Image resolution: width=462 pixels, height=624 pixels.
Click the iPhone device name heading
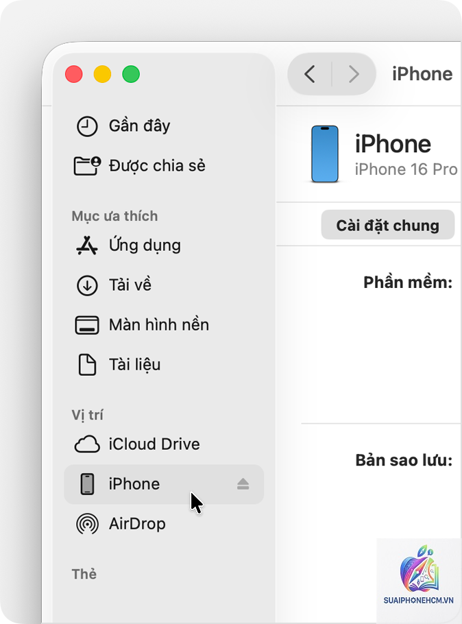[x=393, y=144]
